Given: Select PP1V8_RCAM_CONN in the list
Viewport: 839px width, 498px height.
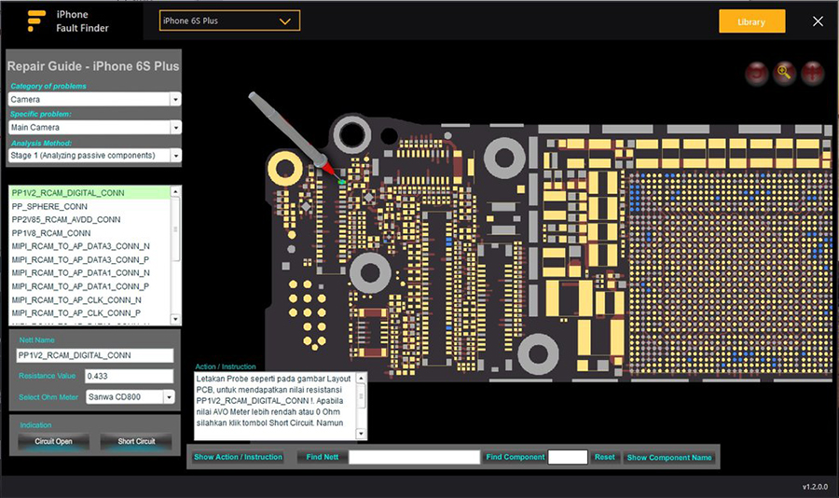Looking at the screenshot, I should tap(89, 233).
